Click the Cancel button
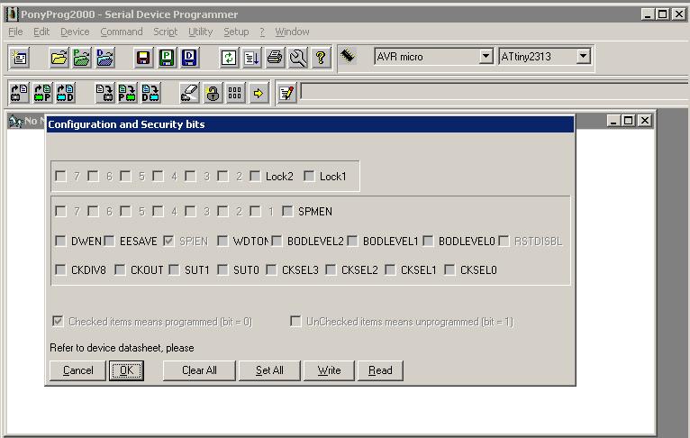Viewport: 690px width, 438px height. coord(77,370)
